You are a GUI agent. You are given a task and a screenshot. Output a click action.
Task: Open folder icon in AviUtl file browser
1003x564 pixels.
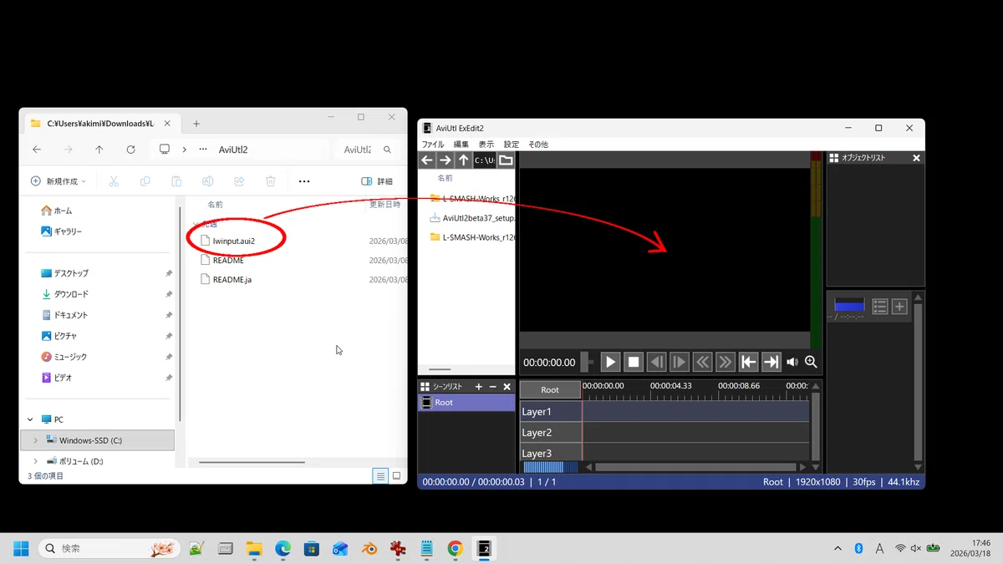(x=506, y=160)
